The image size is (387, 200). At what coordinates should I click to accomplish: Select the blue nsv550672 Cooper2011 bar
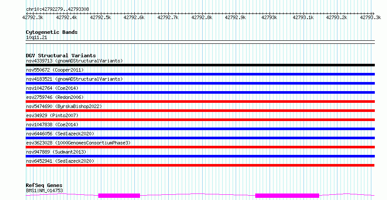click(x=200, y=74)
